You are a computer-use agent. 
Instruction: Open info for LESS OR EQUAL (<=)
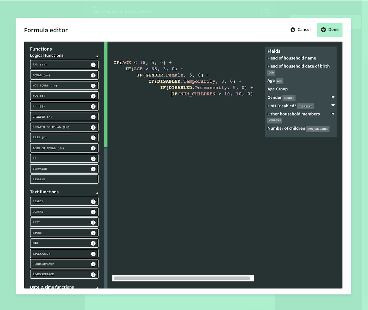(93, 148)
